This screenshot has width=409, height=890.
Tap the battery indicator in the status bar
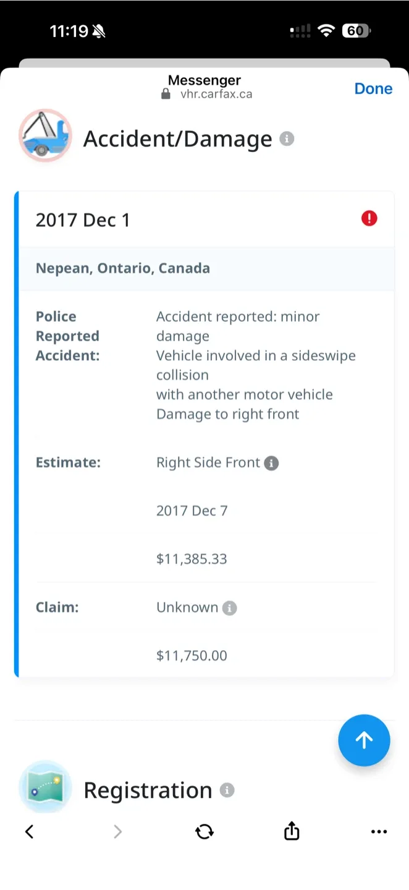[x=356, y=30]
